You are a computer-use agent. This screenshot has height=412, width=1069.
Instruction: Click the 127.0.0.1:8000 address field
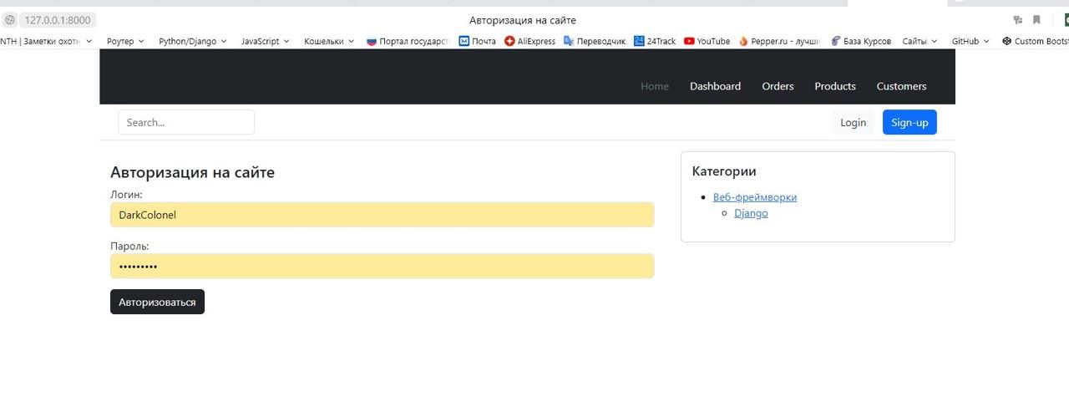pyautogui.click(x=57, y=20)
